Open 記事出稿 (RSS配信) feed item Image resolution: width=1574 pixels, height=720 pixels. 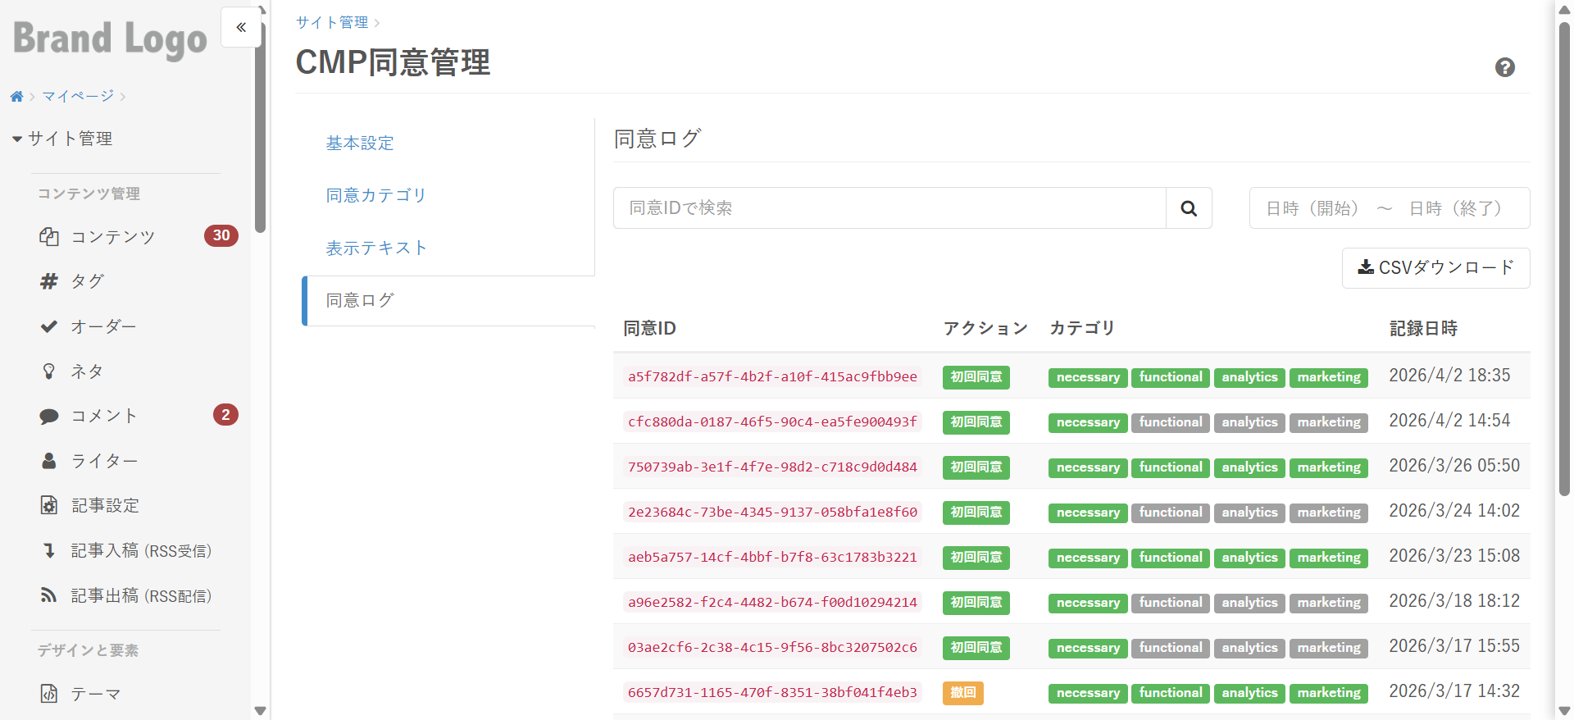click(x=140, y=595)
